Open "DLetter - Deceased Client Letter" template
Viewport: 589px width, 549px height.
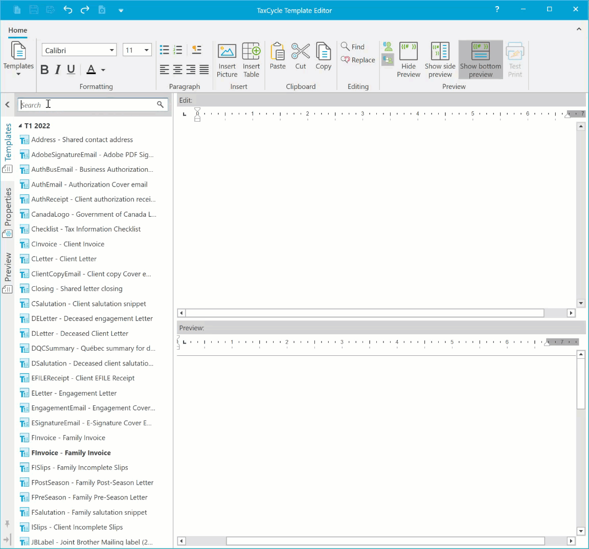80,333
